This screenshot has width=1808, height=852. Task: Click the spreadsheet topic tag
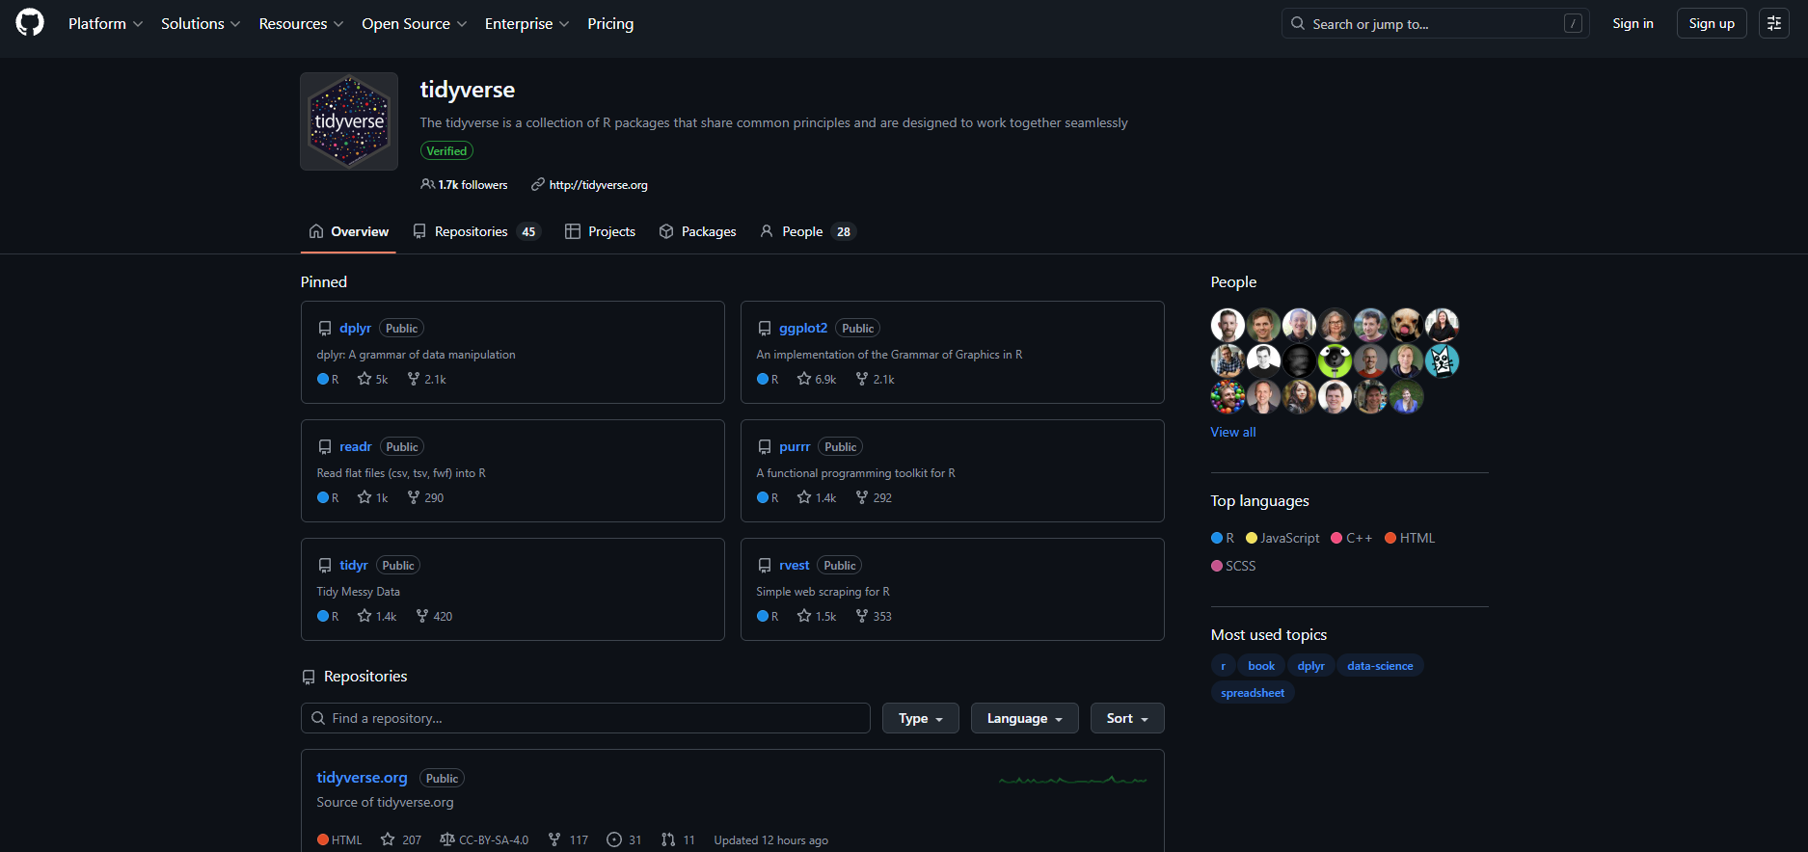coord(1253,693)
